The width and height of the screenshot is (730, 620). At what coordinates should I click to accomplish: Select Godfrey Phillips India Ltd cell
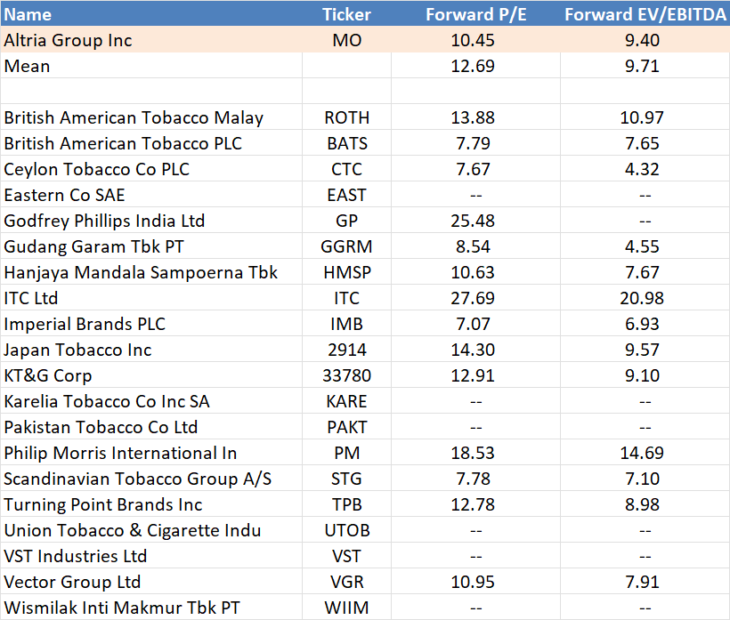tap(151, 221)
